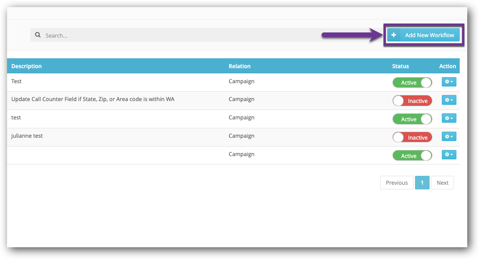Toggle Active status for blank description workflow
This screenshot has width=479, height=259.
(412, 156)
